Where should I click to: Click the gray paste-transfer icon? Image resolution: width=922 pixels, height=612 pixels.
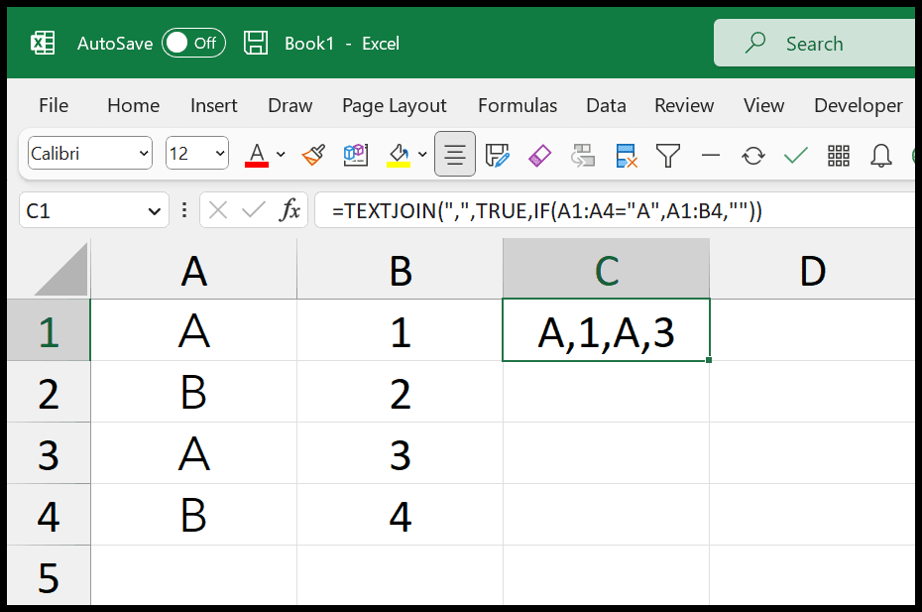tap(582, 156)
